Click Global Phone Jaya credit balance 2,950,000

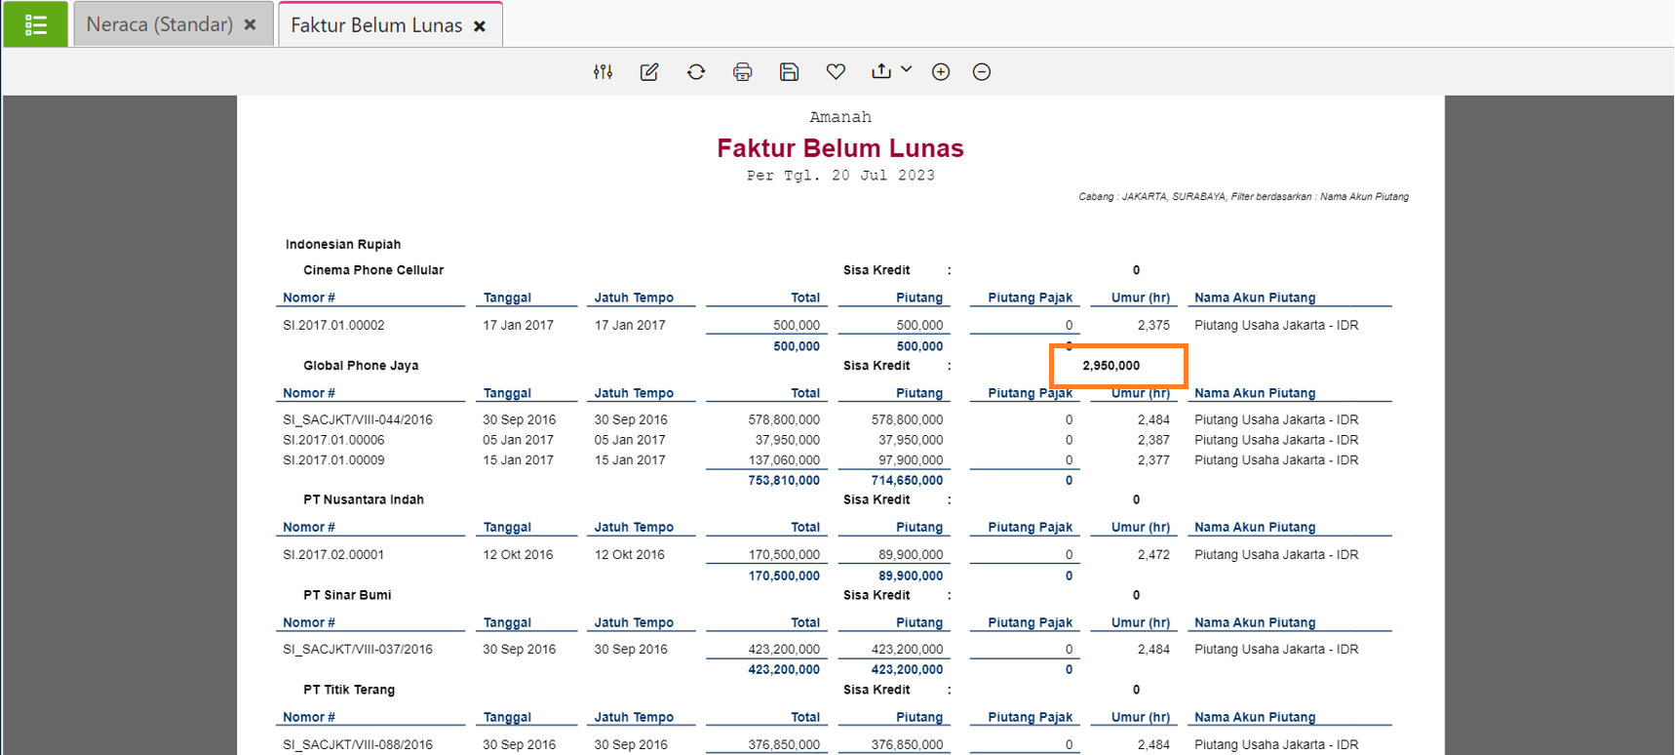pyautogui.click(x=1111, y=366)
